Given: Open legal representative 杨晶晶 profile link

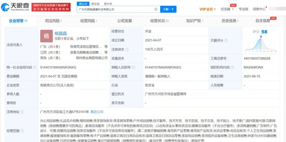Looking at the screenshot, I should click(x=61, y=33).
